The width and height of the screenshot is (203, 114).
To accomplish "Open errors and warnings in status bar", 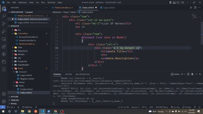I will point(11,107).
